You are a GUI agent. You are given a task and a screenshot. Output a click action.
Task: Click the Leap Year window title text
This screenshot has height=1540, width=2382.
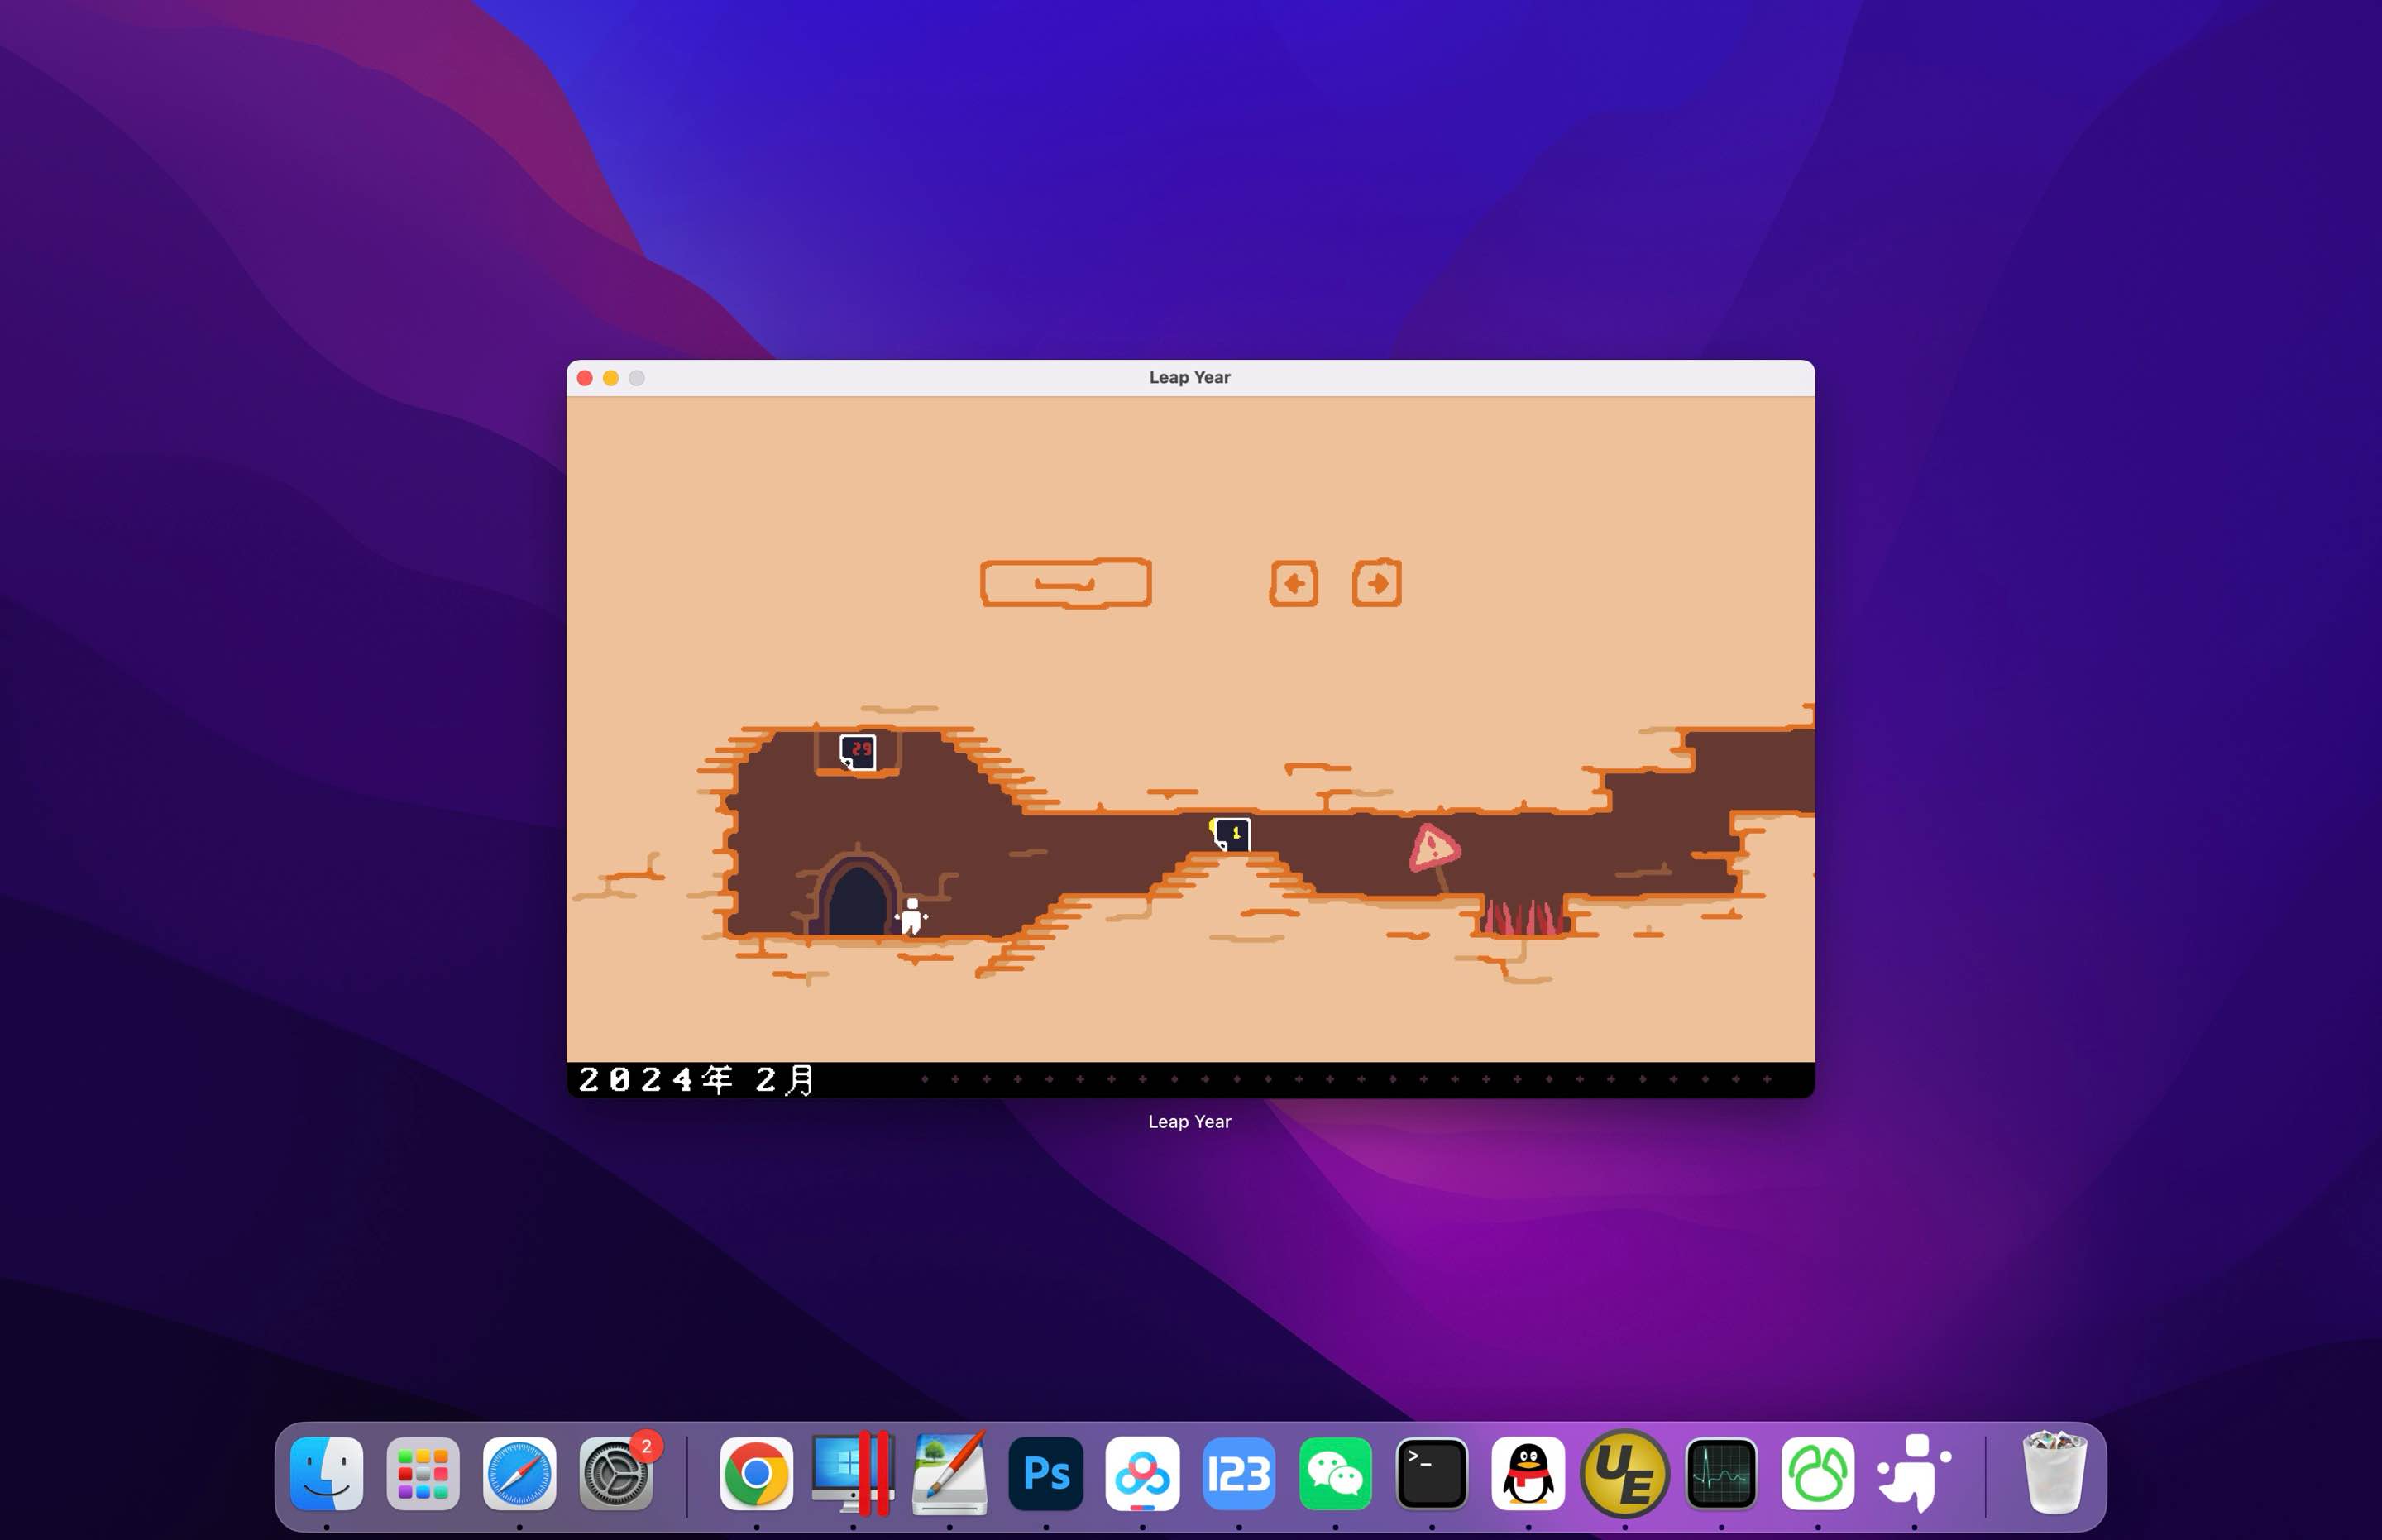1189,377
